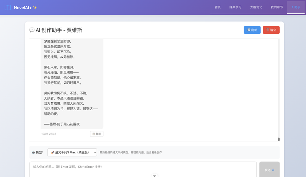This screenshot has width=306, height=177.
Task: Open the 我的章节 tab
Action: tap(277, 7)
